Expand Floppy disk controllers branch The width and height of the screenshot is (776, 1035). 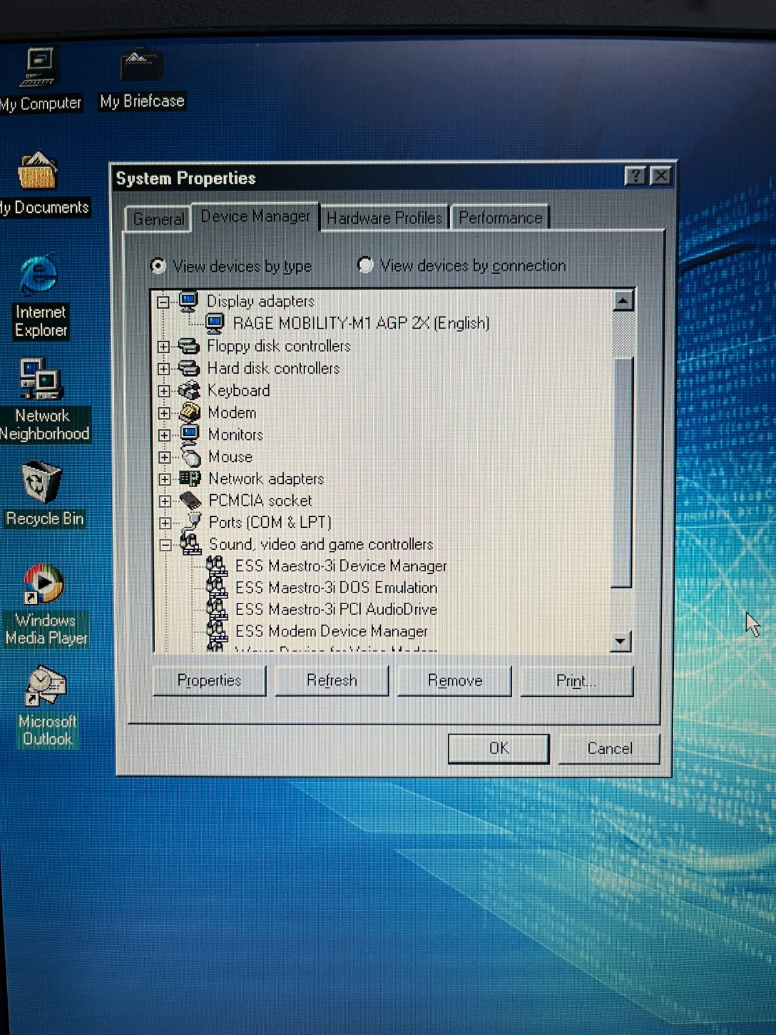164,347
